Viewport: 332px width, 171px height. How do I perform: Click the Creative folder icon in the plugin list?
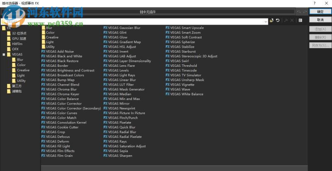[44, 37]
